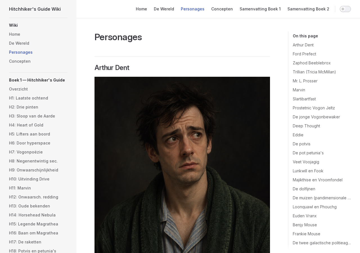Open Samenvatting Boek 2 in navigation

[308, 9]
